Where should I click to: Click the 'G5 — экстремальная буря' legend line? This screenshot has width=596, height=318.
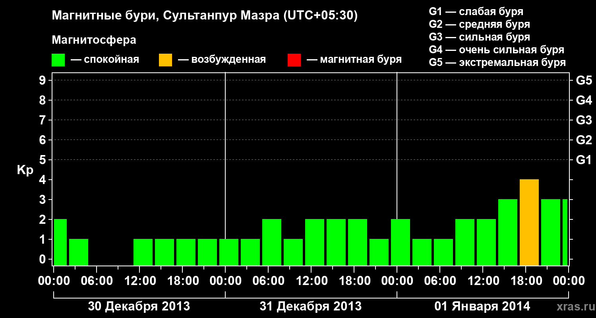point(497,62)
